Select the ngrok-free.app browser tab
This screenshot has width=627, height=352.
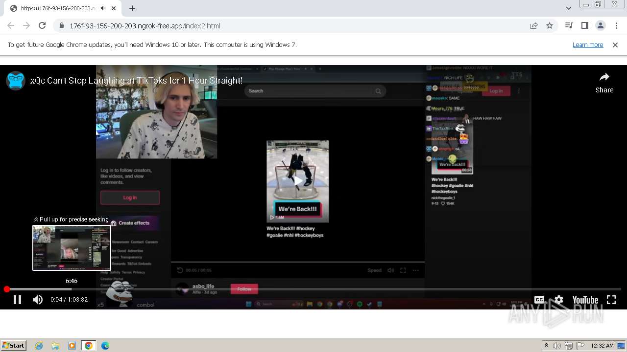[63, 8]
